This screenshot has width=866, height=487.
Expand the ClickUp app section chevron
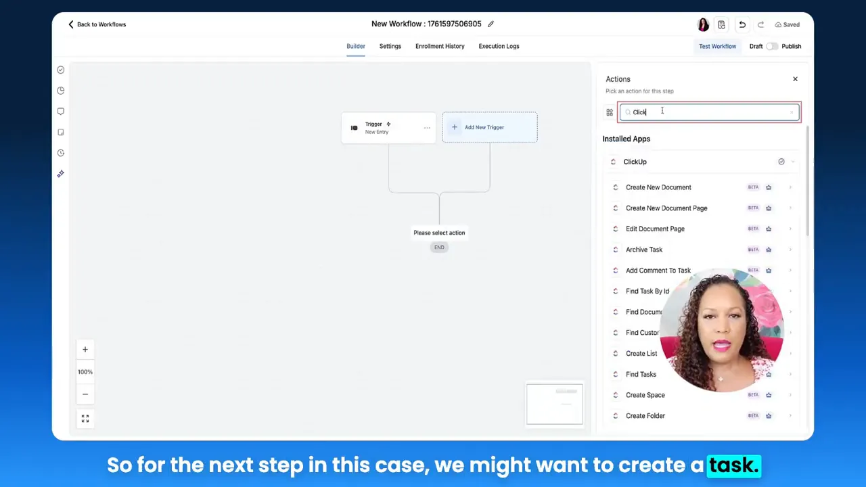[x=792, y=162]
